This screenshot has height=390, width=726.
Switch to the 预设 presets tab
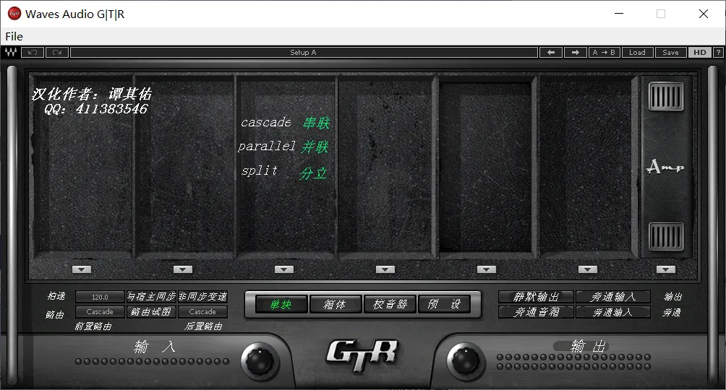[444, 304]
